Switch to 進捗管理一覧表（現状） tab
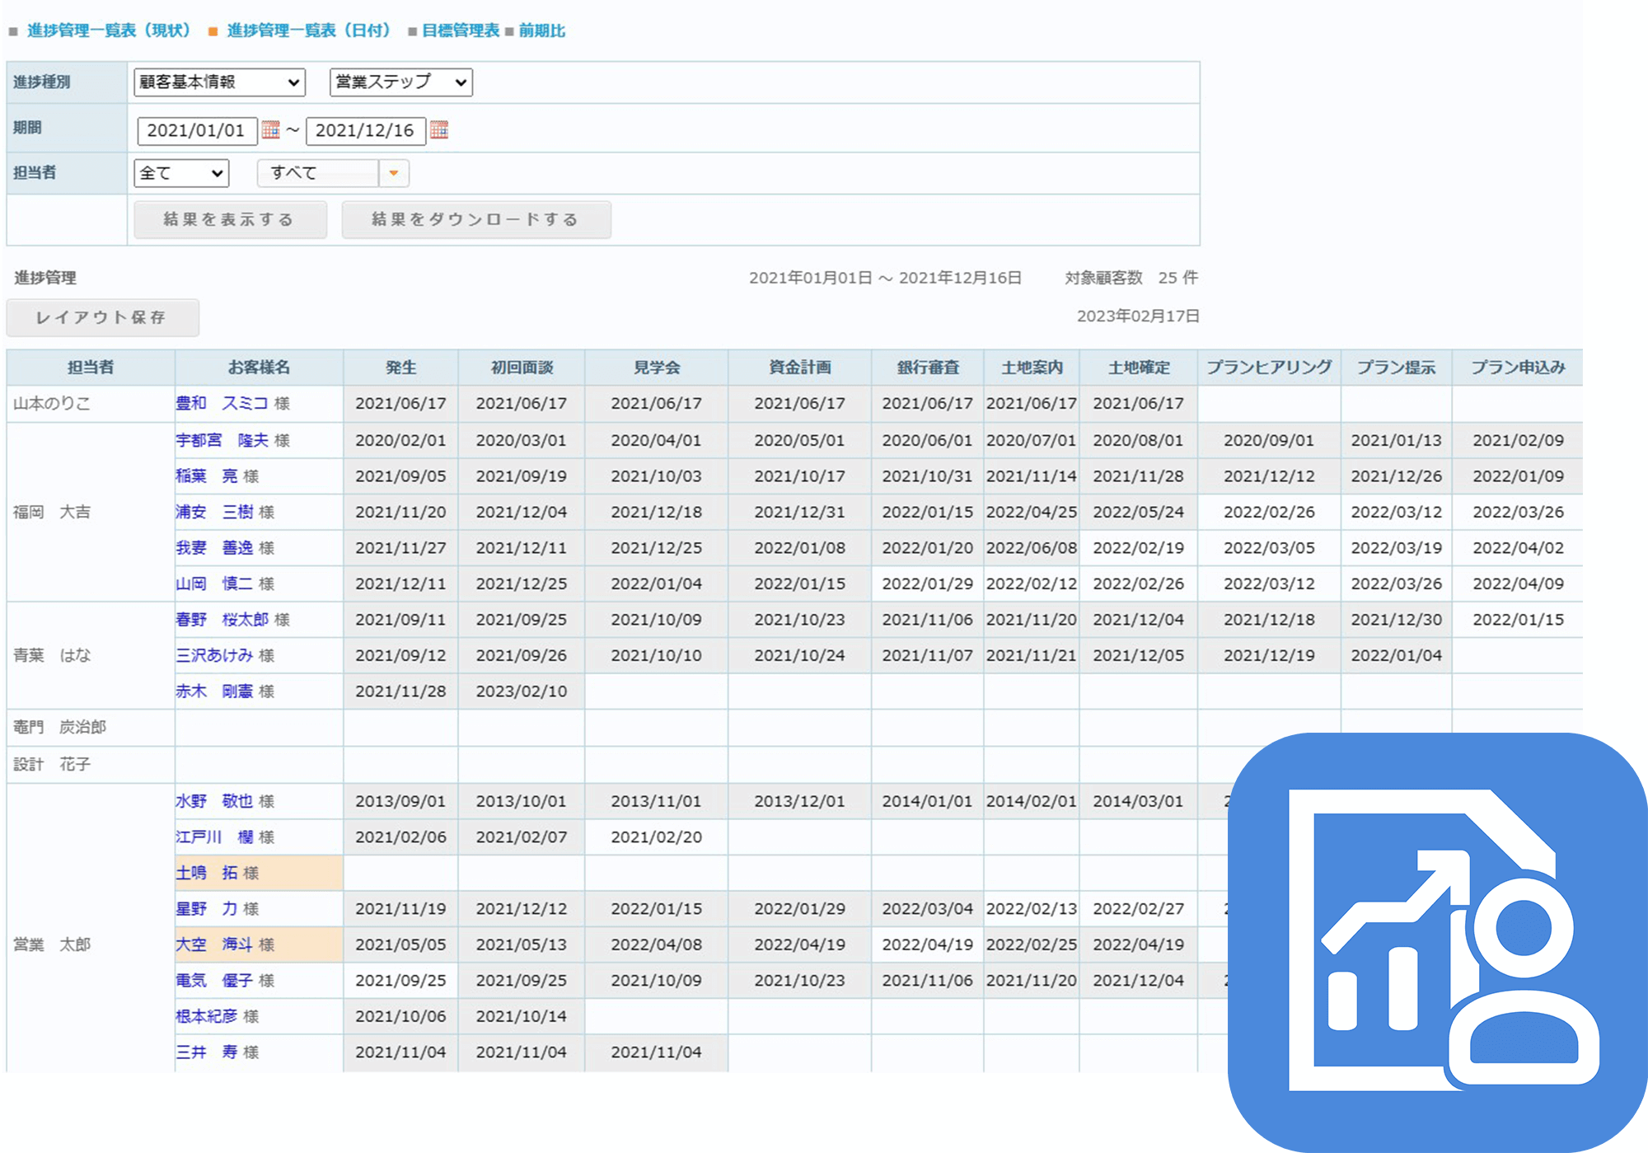The width and height of the screenshot is (1648, 1153). click(109, 30)
